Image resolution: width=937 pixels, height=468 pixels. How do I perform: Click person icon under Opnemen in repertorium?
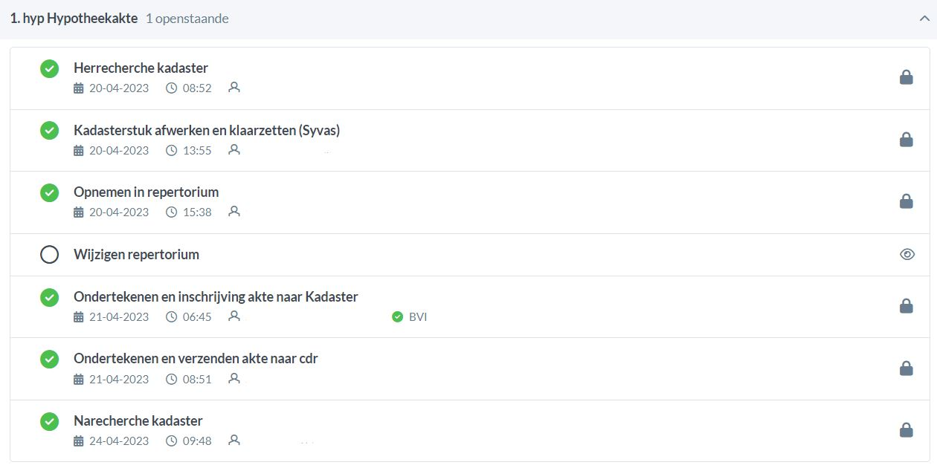pyautogui.click(x=234, y=212)
